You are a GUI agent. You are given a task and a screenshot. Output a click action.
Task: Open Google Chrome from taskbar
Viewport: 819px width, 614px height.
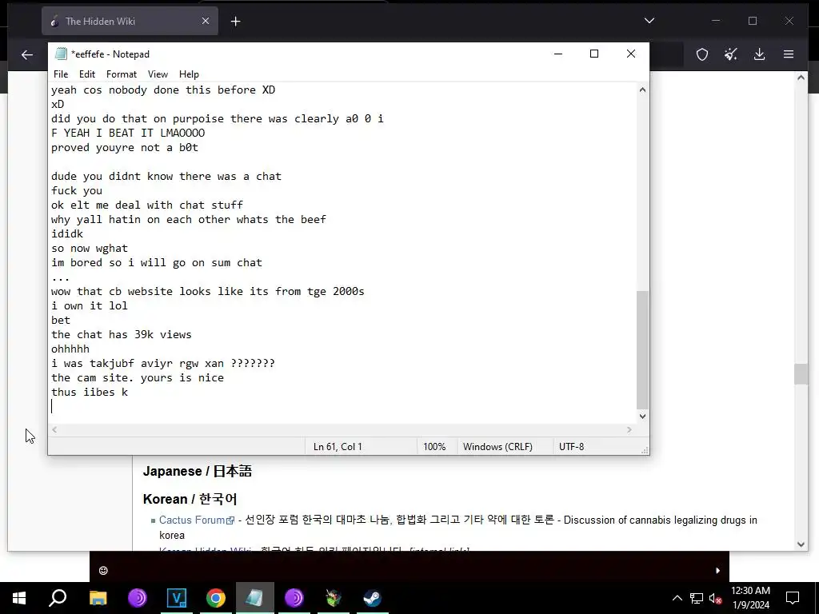click(216, 598)
